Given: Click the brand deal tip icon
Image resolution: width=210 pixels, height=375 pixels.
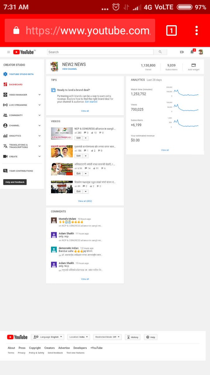Looking at the screenshot, I should [53, 90].
